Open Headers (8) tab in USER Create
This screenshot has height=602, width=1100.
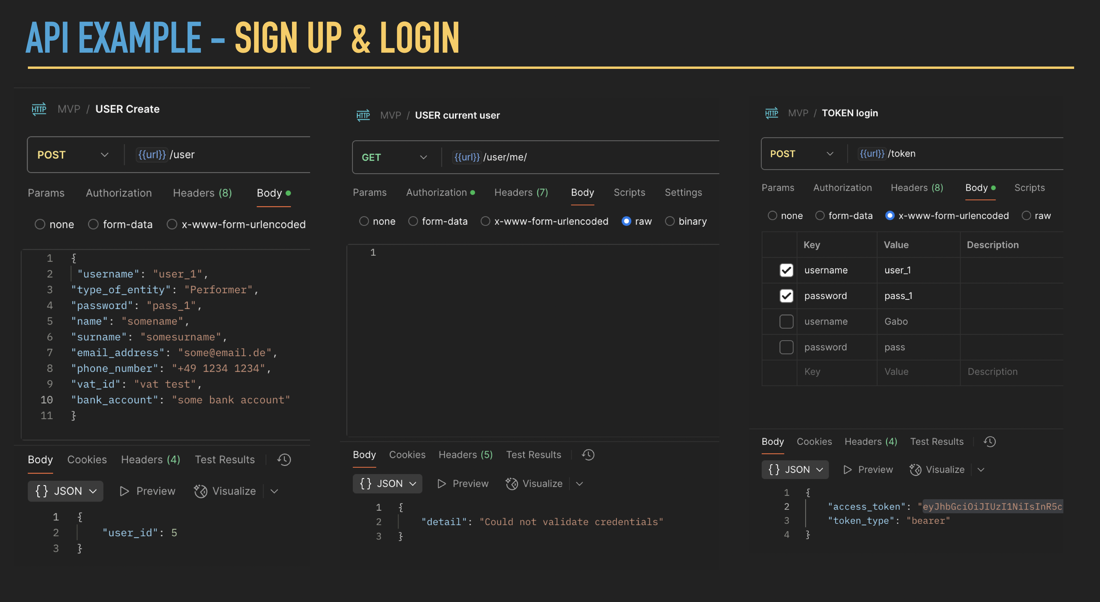coord(202,193)
